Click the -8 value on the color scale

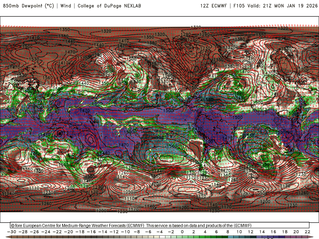pyautogui.click(x=137, y=232)
